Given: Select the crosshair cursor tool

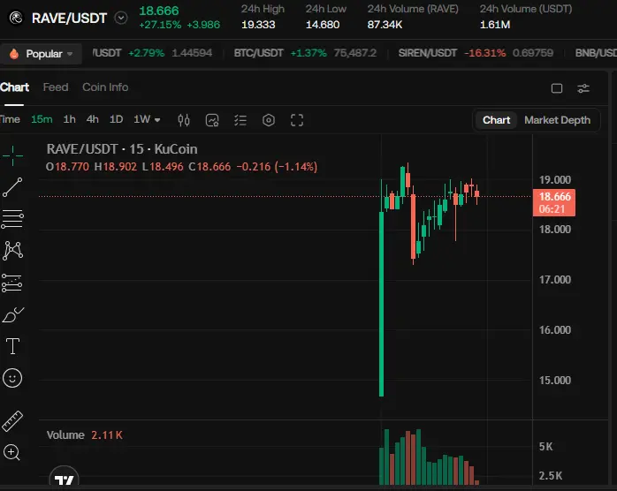Looking at the screenshot, I should point(12,155).
